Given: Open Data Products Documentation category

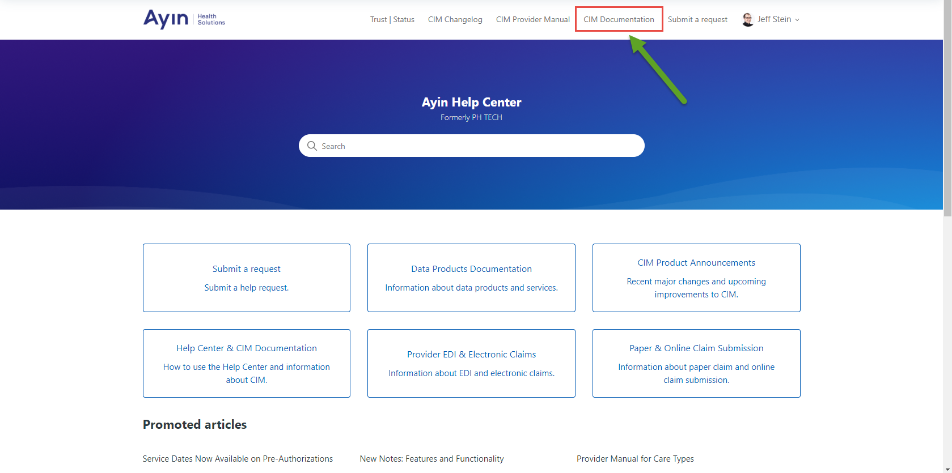Looking at the screenshot, I should (471, 278).
